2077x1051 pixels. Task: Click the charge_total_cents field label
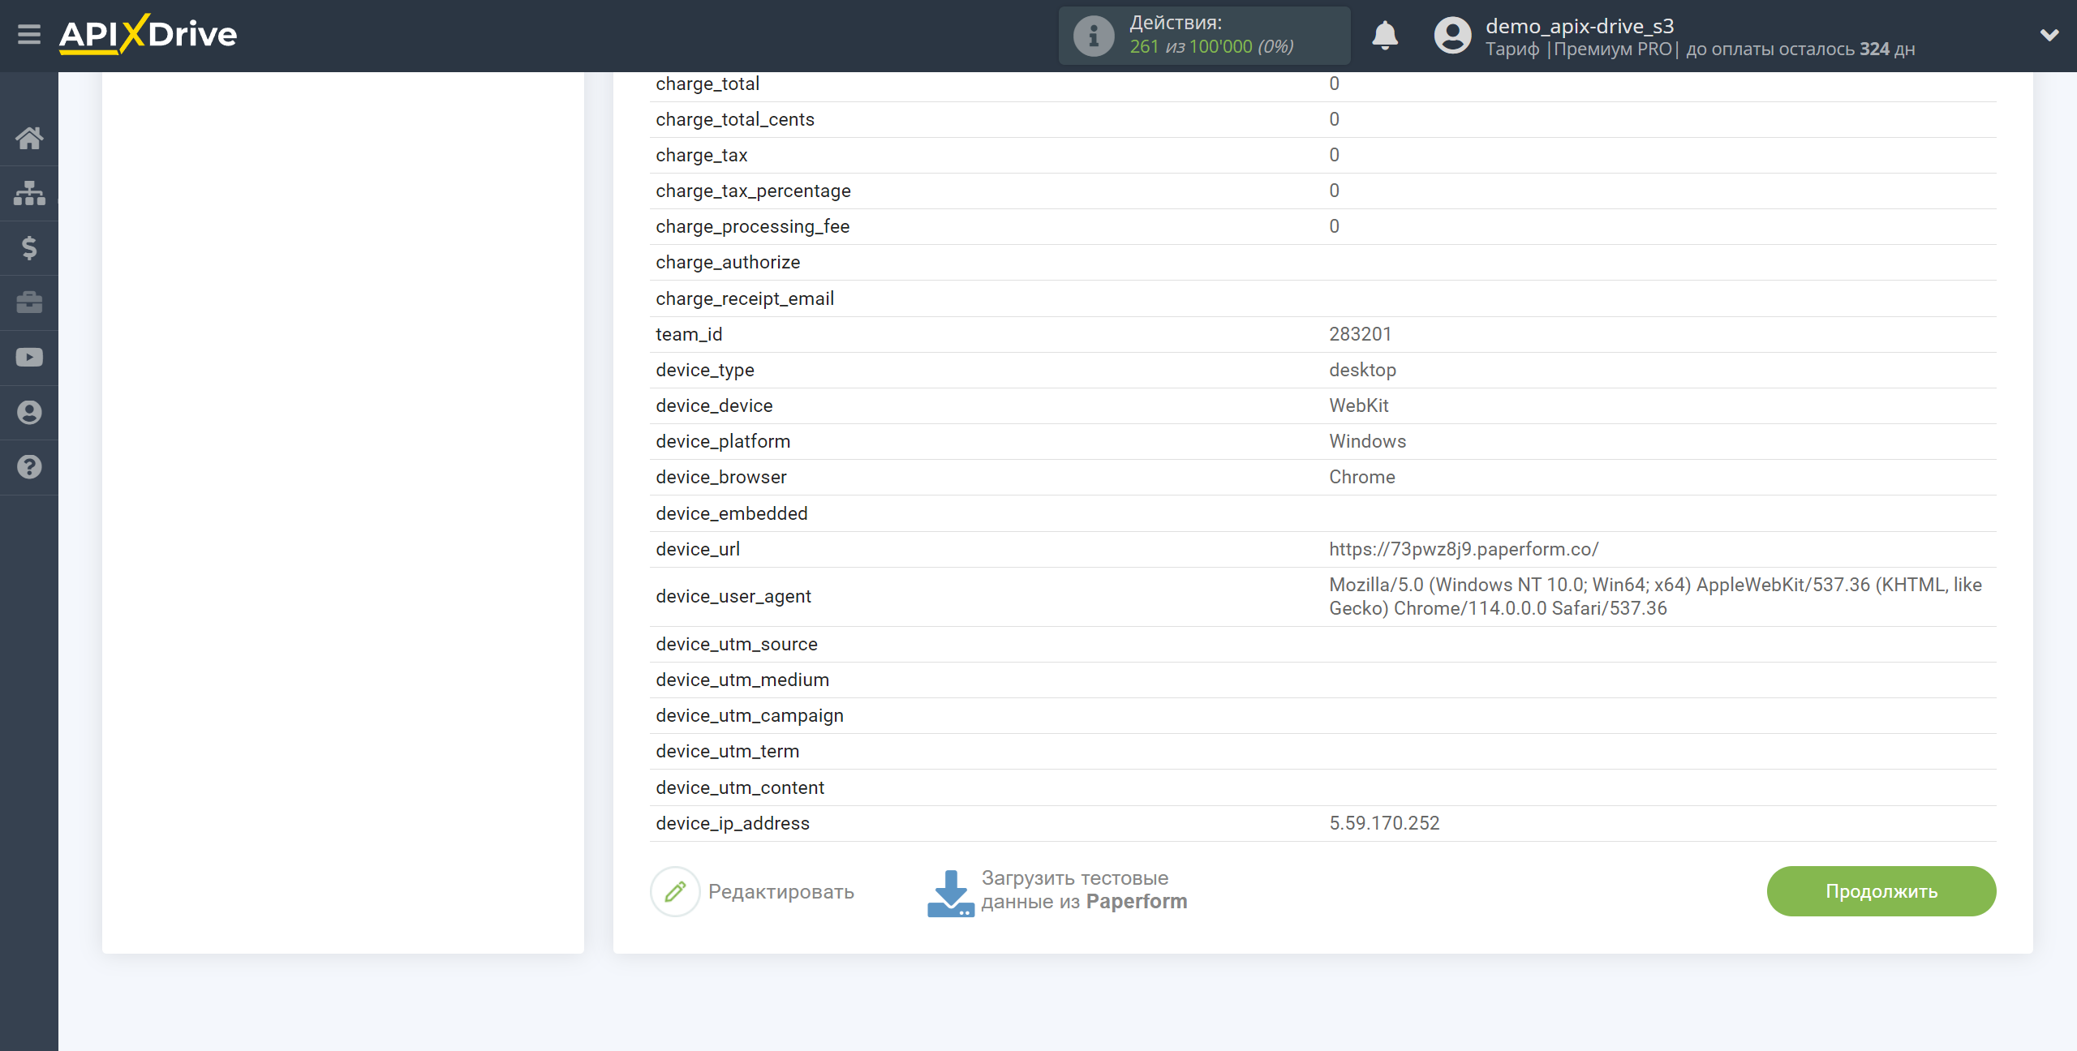(x=735, y=119)
